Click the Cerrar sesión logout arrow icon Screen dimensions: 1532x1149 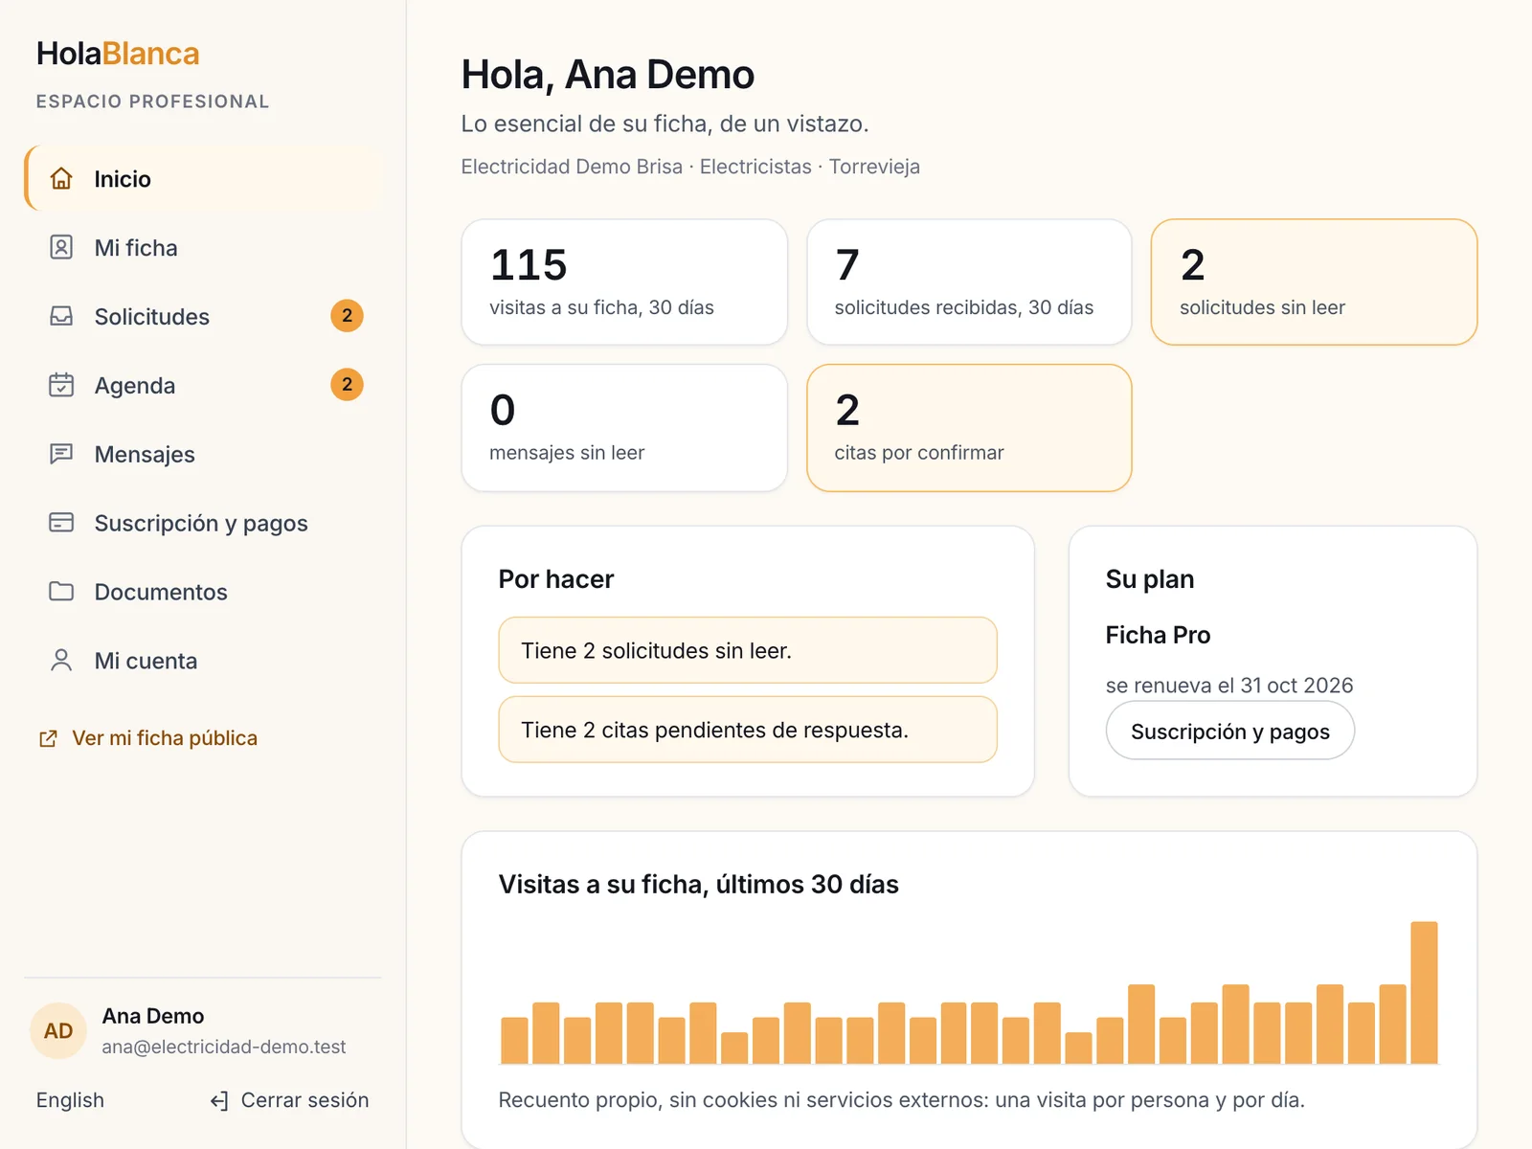click(219, 1101)
